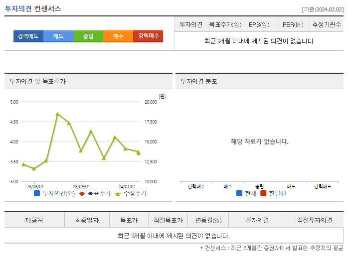The height and width of the screenshot is (257, 348).
Task: Click the 강력매도 rating segment
Action: 28,36
